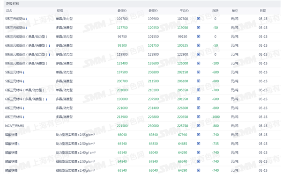This screenshot has width=281, height=174.
Task: Open chart icon in NCA三元材料 row
Action: [x=199, y=126]
